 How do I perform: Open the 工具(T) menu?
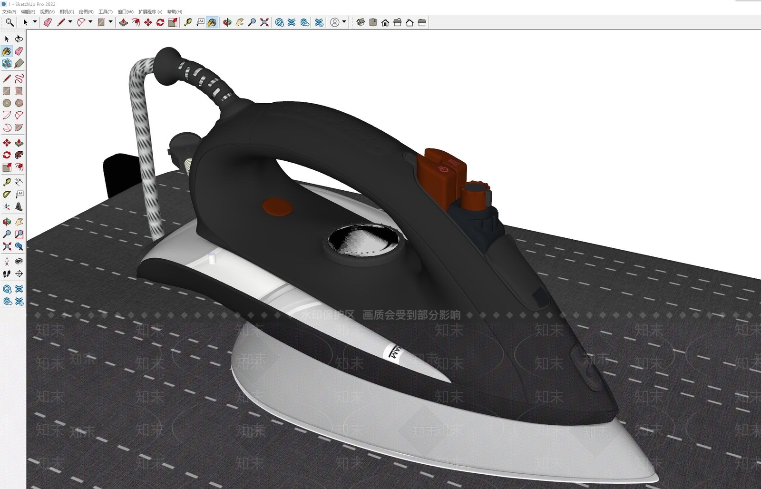[106, 12]
